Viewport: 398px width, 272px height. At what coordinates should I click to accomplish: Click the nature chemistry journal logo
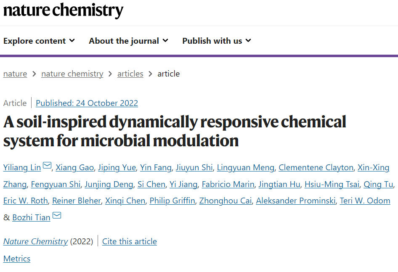[x=63, y=10]
